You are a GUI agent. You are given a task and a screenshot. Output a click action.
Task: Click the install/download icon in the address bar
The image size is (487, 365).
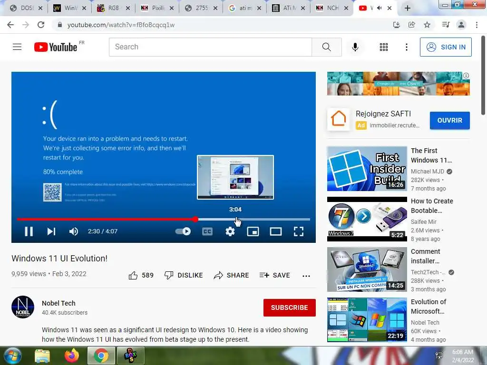pyautogui.click(x=396, y=25)
